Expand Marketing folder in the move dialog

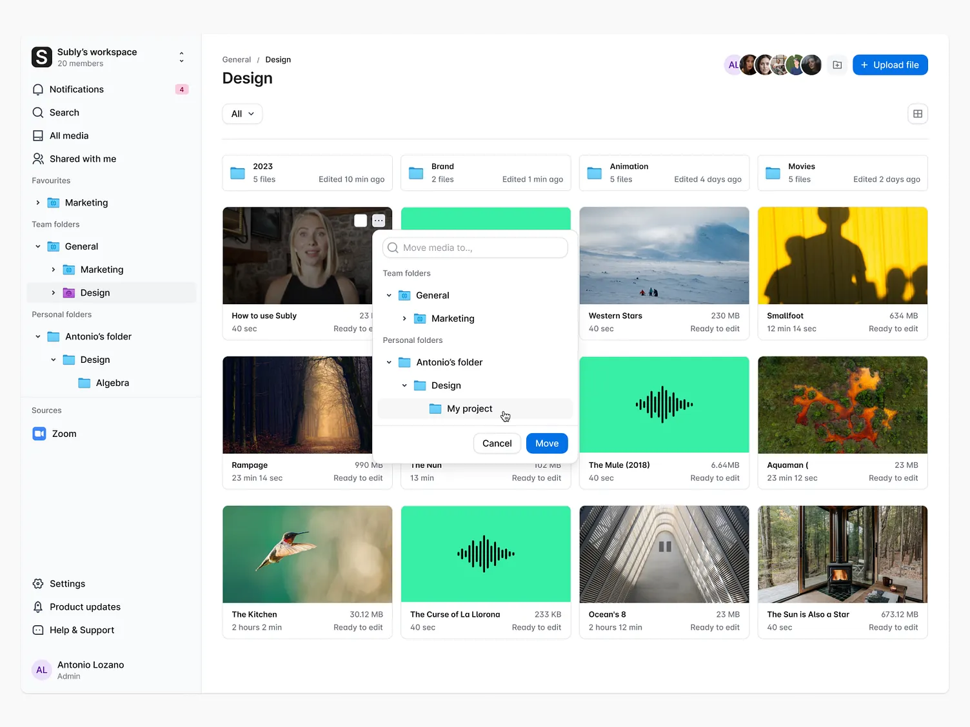[404, 318]
